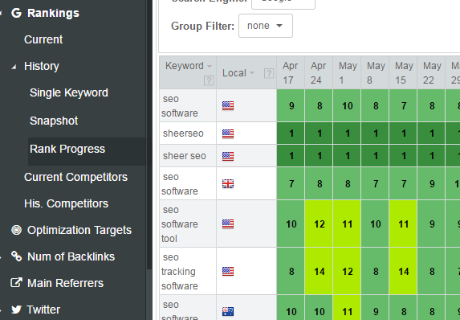Sort by the Keyword column arrow
This screenshot has width=460, height=320.
(x=210, y=67)
